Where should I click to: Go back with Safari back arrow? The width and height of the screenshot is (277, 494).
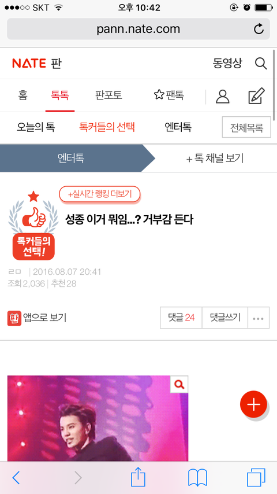click(16, 478)
